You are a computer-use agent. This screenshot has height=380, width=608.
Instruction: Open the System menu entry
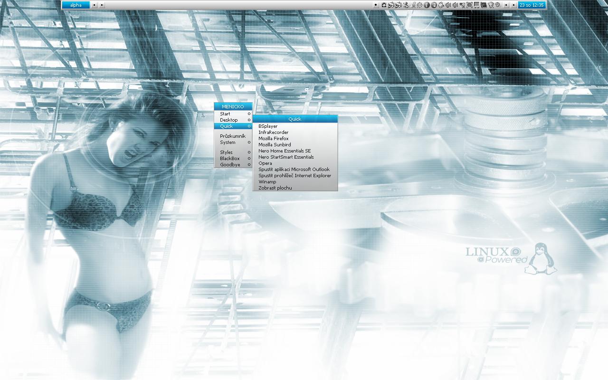(233, 142)
